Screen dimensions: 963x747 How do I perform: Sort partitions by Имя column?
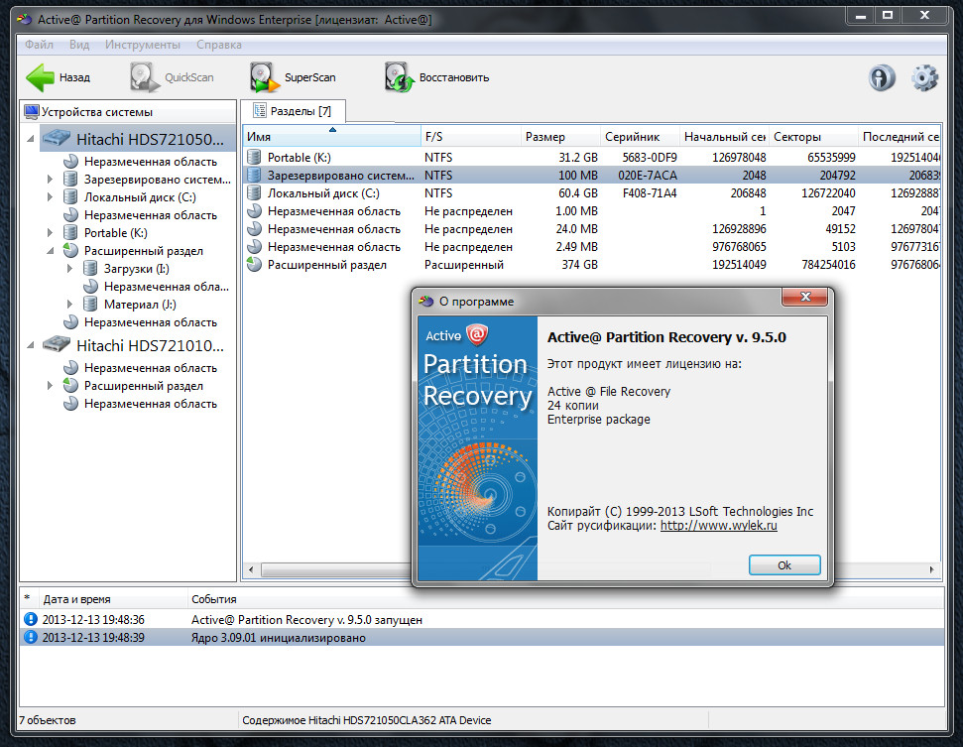click(x=332, y=136)
